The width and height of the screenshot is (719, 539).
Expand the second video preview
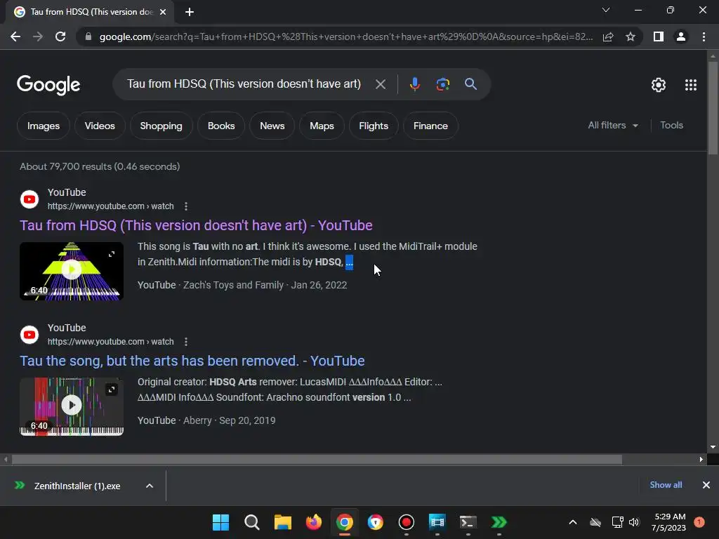pyautogui.click(x=112, y=390)
